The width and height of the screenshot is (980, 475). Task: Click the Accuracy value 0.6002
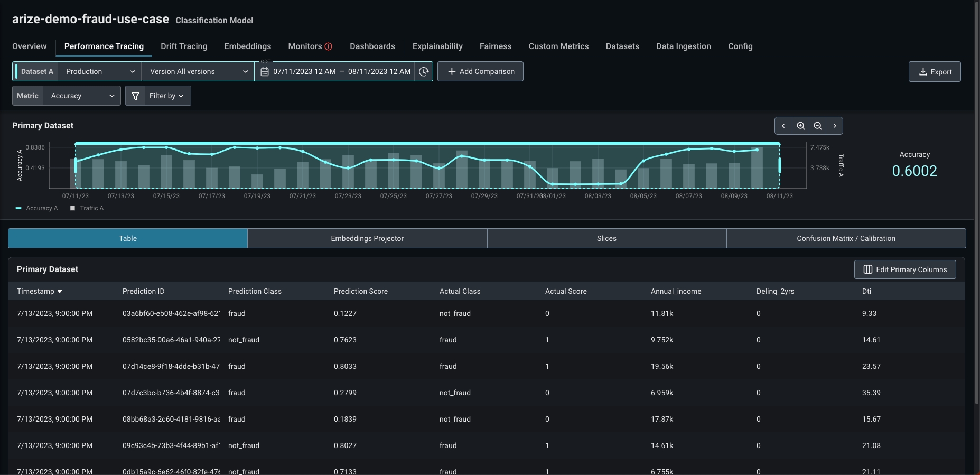pos(914,171)
